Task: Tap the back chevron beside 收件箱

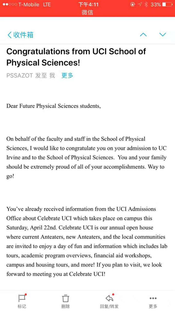Action: [x=10, y=35]
